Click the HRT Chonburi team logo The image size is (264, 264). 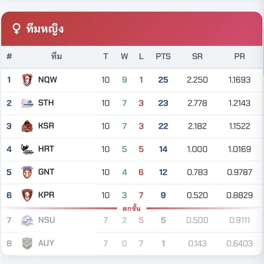tap(27, 149)
